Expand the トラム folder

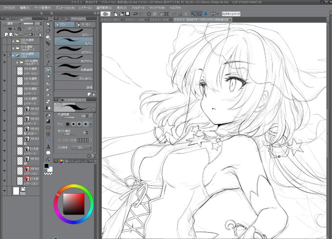tap(14, 41)
